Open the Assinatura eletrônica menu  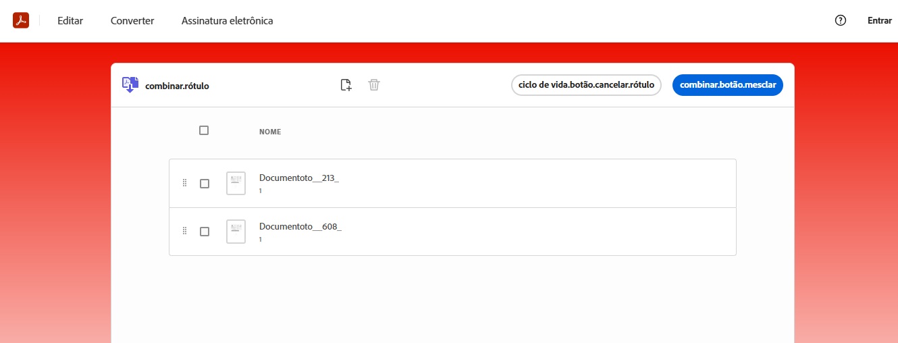click(x=228, y=21)
